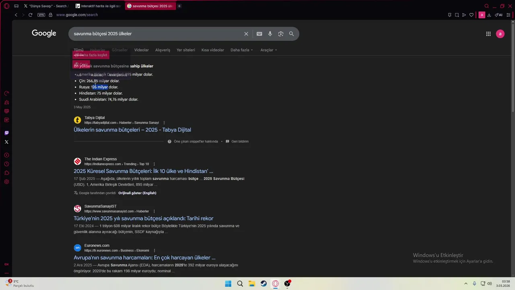Search open tabs with magnifier icon
Image resolution: width=515 pixels, height=290 pixels.
(486, 6)
